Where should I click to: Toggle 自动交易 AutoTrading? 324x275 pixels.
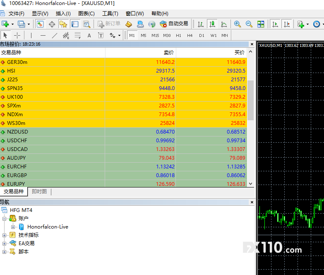(174, 24)
